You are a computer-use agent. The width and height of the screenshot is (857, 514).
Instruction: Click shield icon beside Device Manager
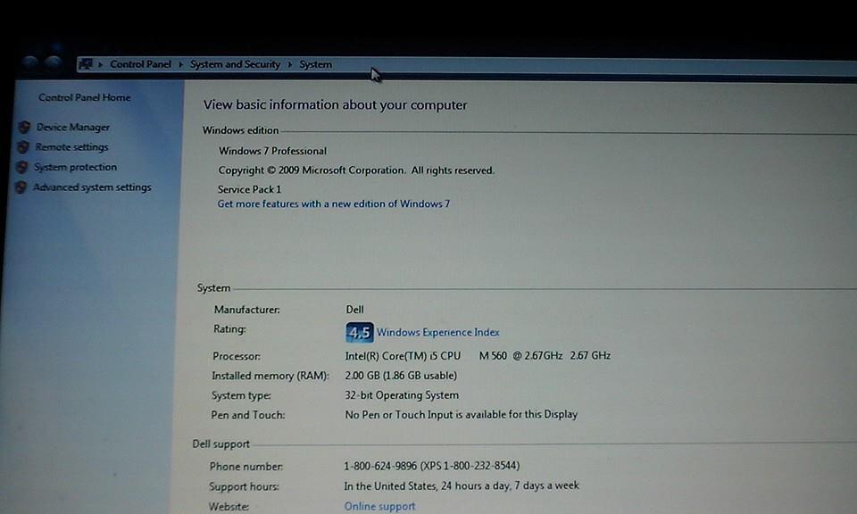(25, 128)
